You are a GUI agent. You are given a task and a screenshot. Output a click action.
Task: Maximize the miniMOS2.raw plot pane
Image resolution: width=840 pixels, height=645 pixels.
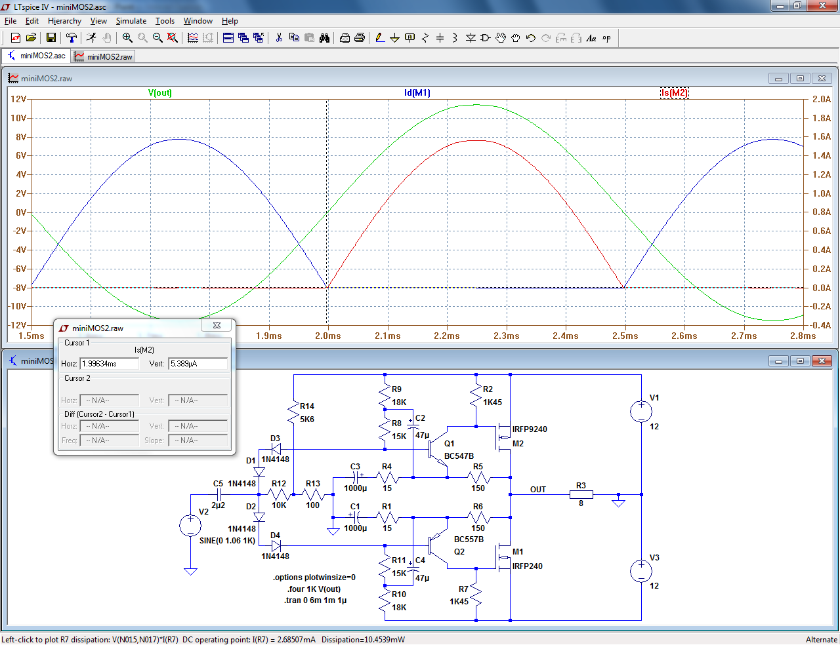point(800,78)
